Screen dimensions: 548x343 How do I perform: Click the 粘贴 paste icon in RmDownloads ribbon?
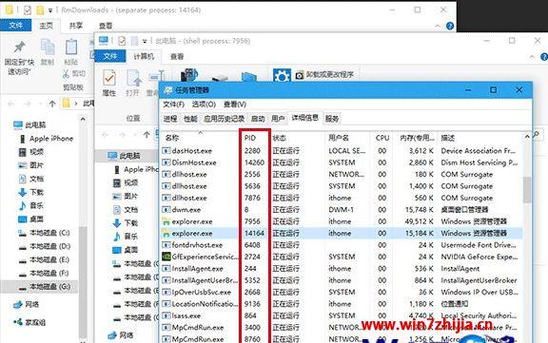click(x=71, y=47)
